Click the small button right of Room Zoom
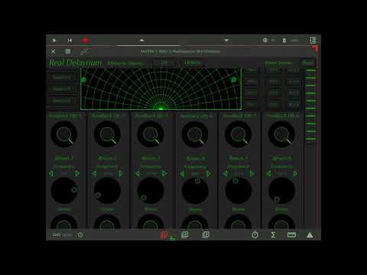Viewport: 367px width, 275px height. (x=307, y=63)
